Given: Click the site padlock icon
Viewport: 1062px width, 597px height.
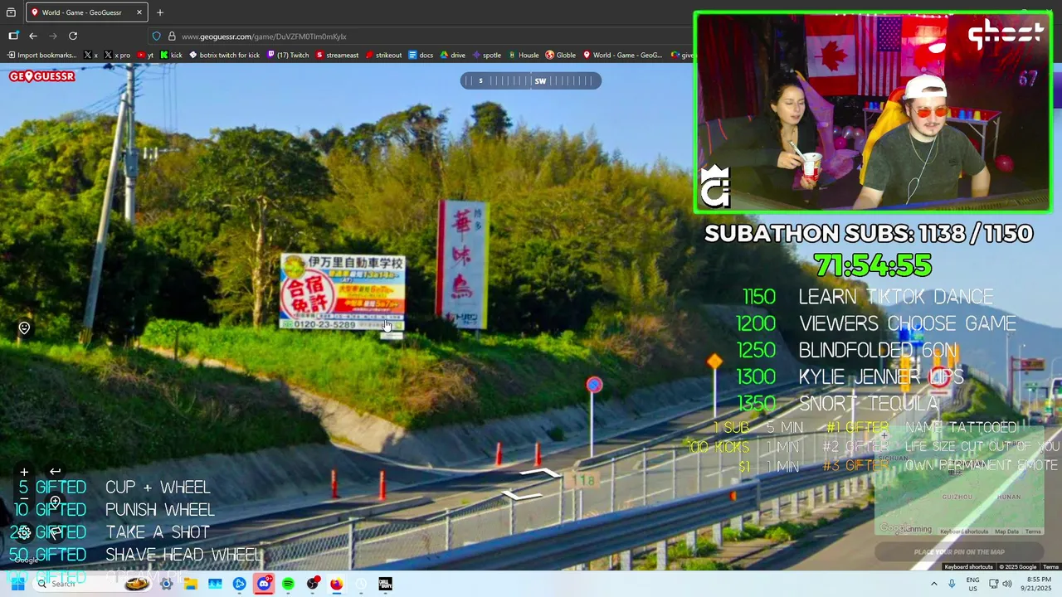Looking at the screenshot, I should pos(172,36).
